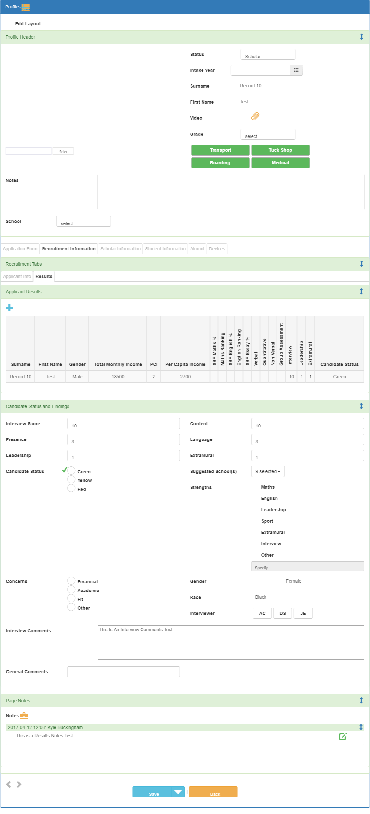
Task: Select Sport in Strengths list
Action: tap(267, 521)
